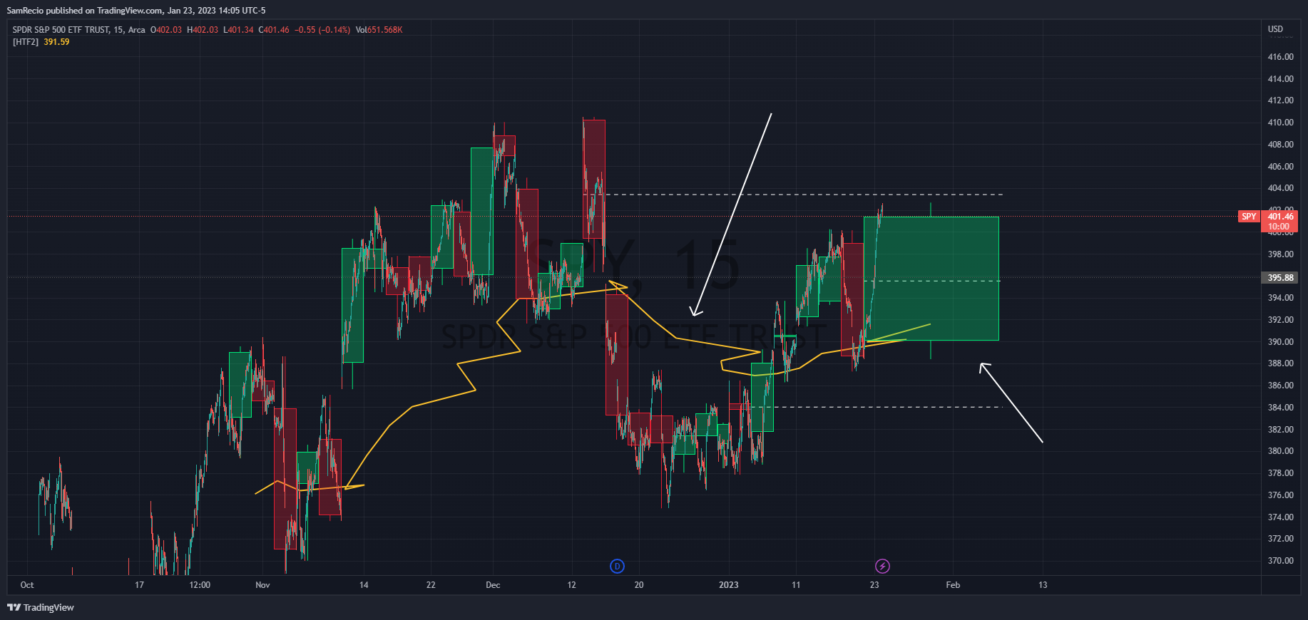Click the 404.00 price scale label
1308x620 pixels.
click(x=1280, y=188)
